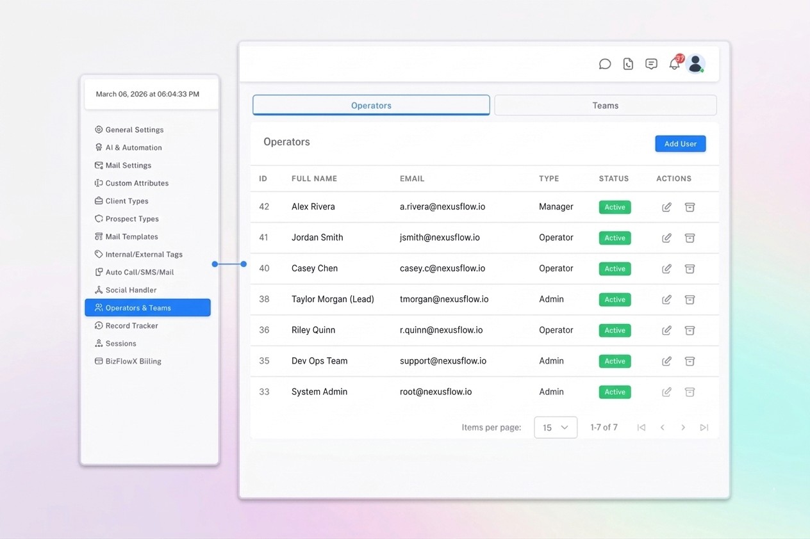This screenshot has height=539, width=810.
Task: Click the STATUS column header
Action: pyautogui.click(x=614, y=179)
